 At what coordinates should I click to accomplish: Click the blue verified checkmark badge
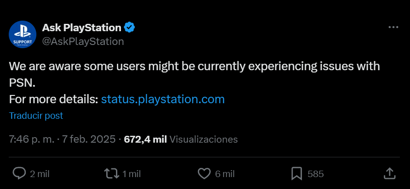130,28
